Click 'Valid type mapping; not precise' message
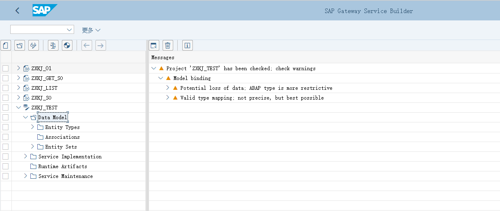 click(x=252, y=98)
